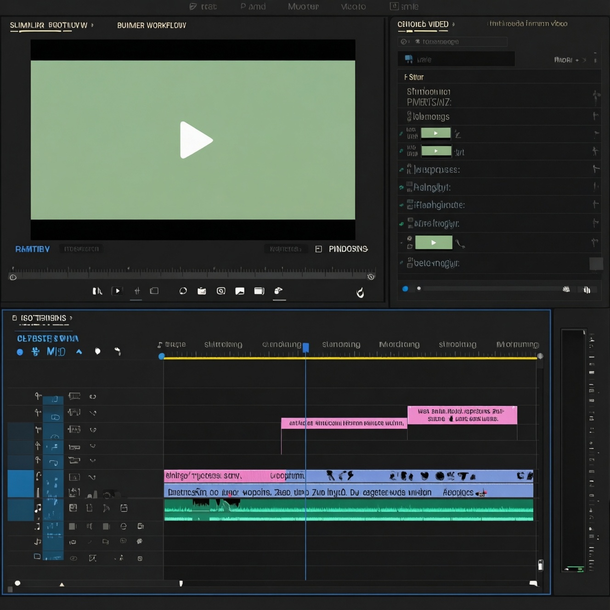
Task: Click the music note icon on the first audio track
Action: pos(38,508)
